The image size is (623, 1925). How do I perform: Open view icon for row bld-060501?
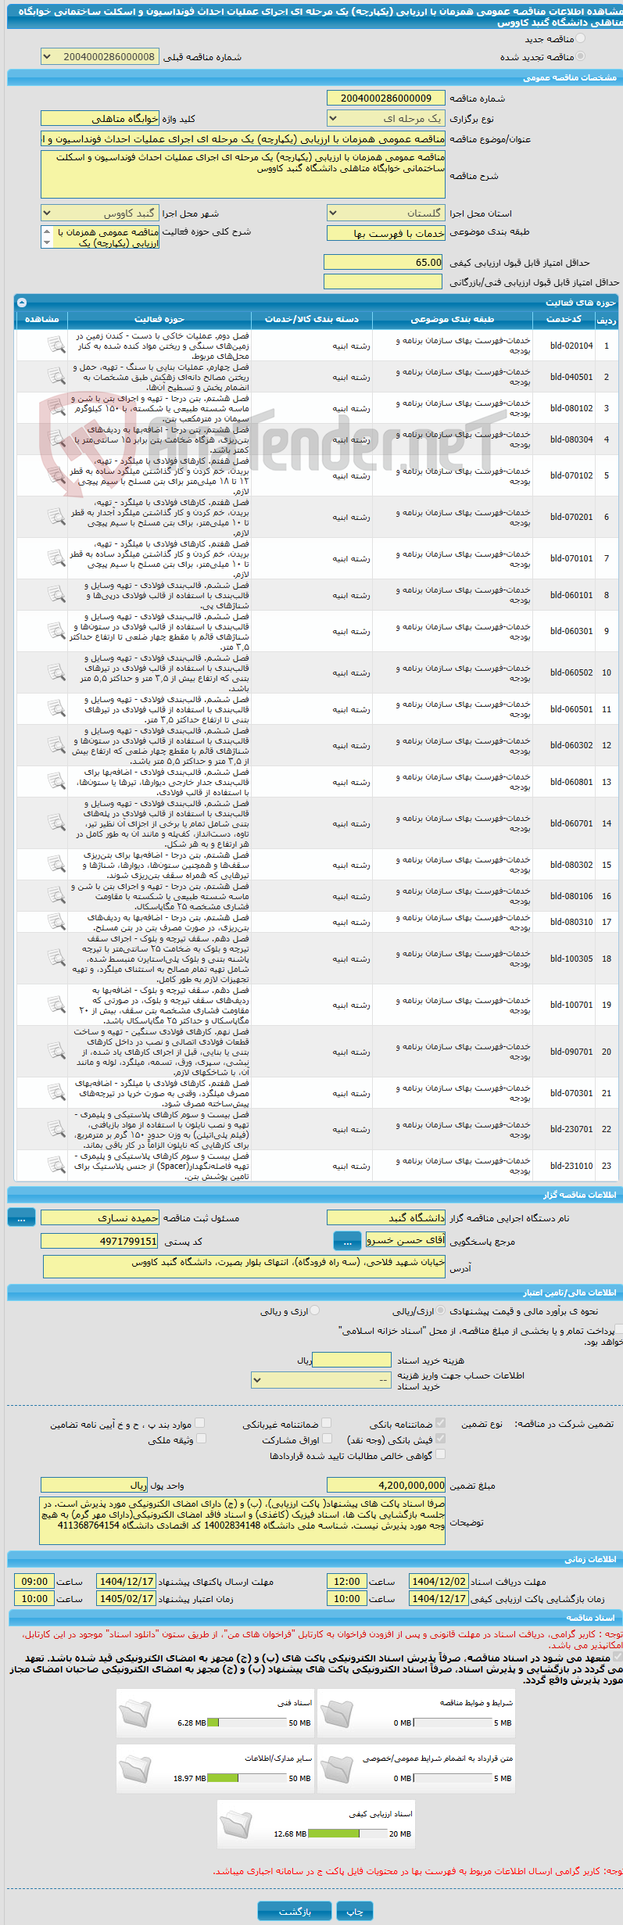click(x=56, y=709)
